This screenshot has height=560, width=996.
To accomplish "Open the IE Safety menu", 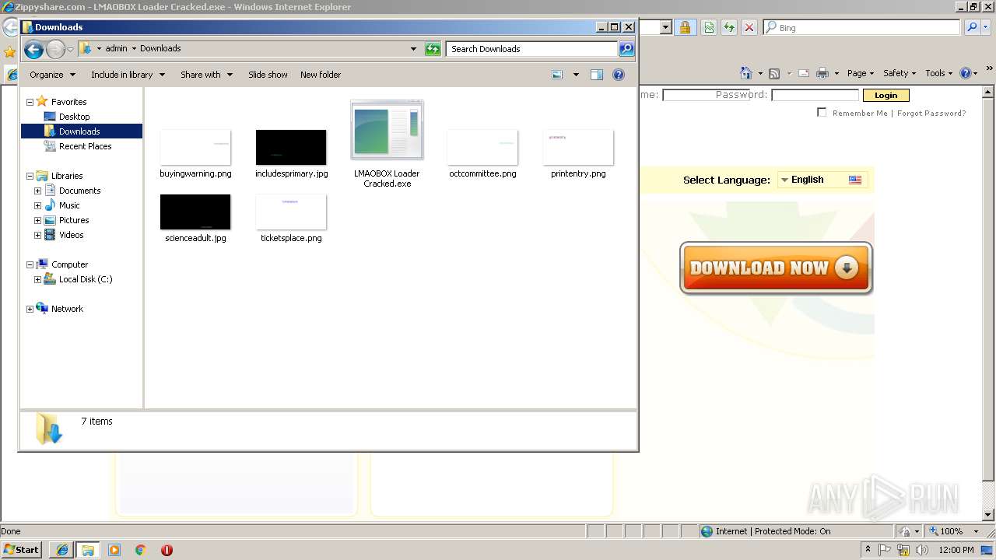I will [x=899, y=73].
